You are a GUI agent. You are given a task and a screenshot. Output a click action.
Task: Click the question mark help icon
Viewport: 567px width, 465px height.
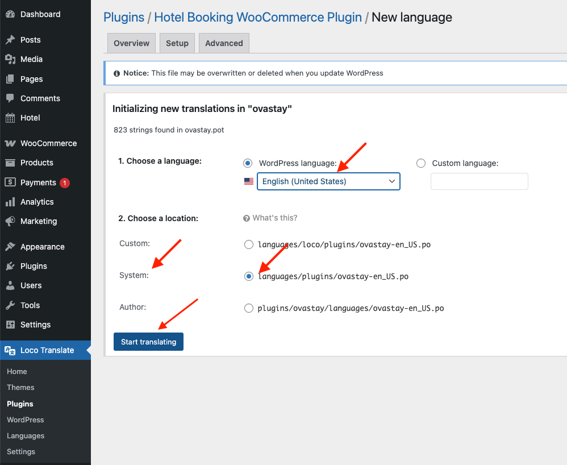pyautogui.click(x=247, y=218)
